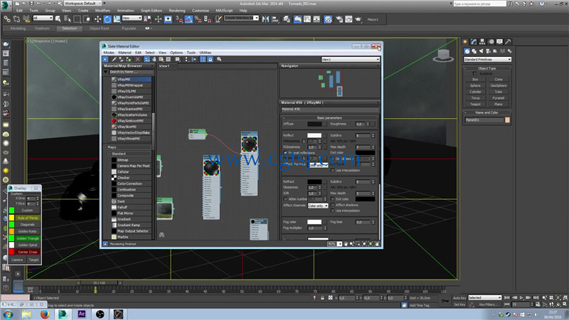This screenshot has width=569, height=320.
Task: Toggle Affect shadows checkbox
Action: point(332,205)
